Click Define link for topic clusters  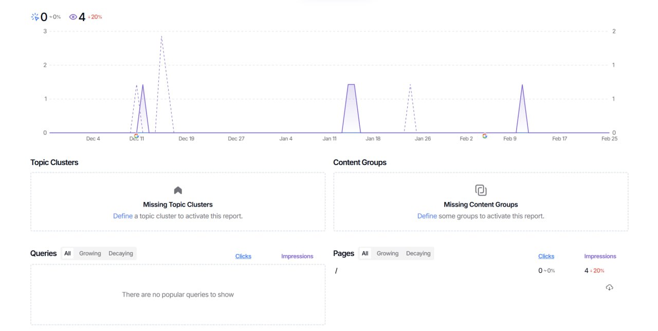[123, 216]
